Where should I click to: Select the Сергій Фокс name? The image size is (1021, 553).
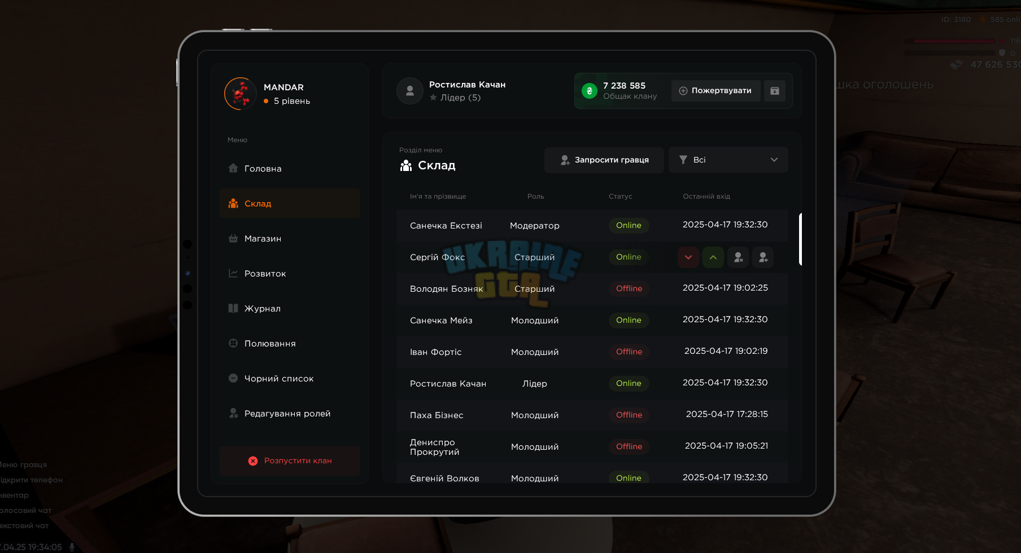(437, 257)
